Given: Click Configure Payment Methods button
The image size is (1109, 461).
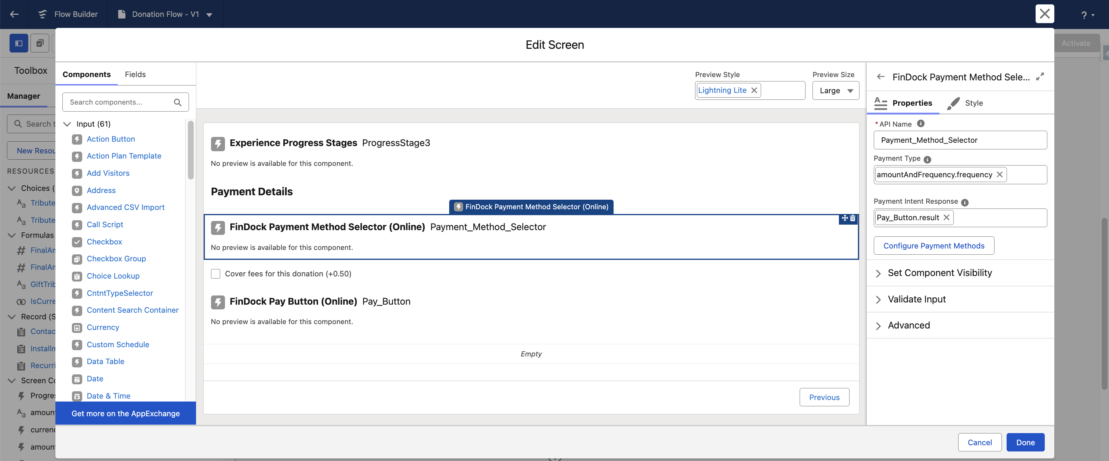Looking at the screenshot, I should coord(934,245).
